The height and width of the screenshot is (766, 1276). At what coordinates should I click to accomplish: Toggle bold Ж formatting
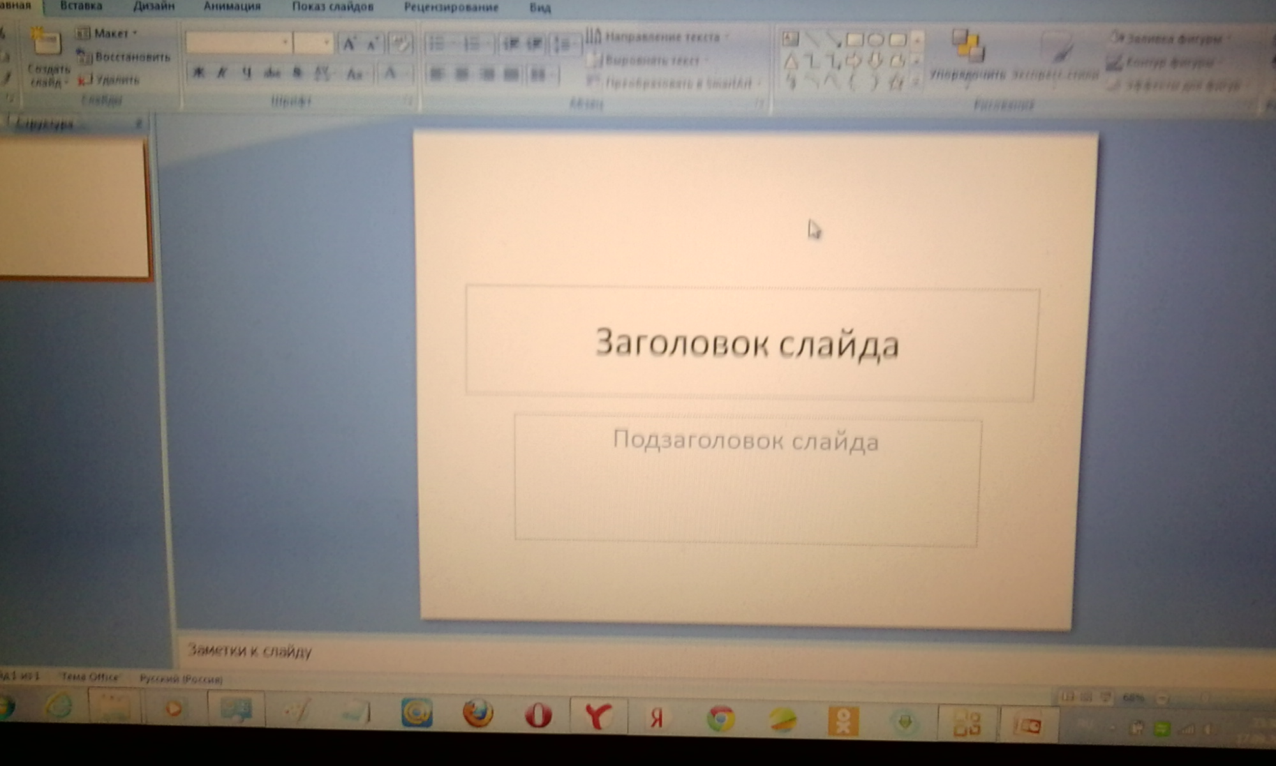tap(198, 73)
